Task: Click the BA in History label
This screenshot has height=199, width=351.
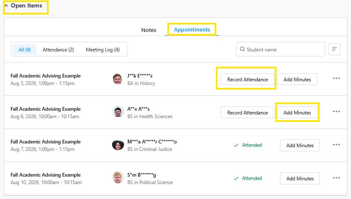Action: click(141, 83)
